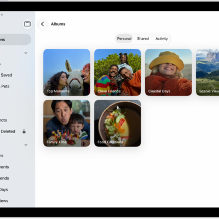Select the sidebar item ending in 'nents'
The image size is (219, 219).
tap(4, 167)
